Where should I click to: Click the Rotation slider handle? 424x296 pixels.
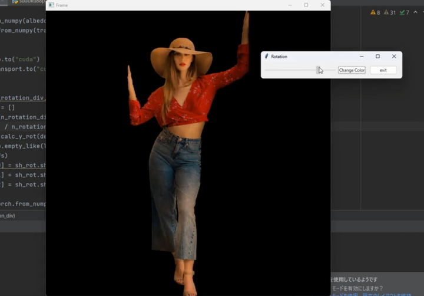click(x=319, y=70)
